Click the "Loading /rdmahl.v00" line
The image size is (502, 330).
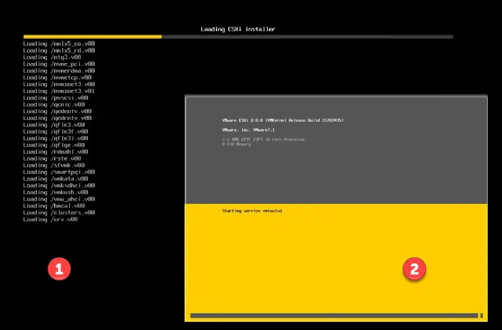(x=56, y=151)
